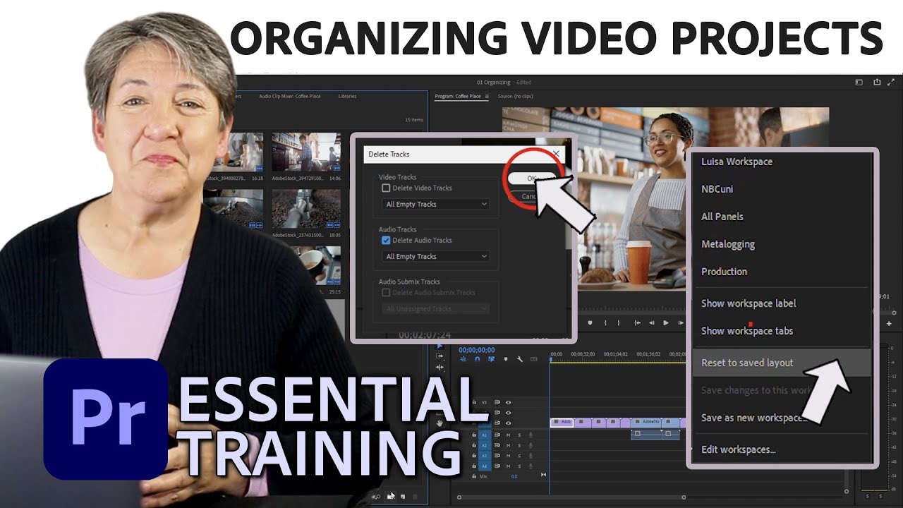Choose All Panels workspace

pos(722,217)
